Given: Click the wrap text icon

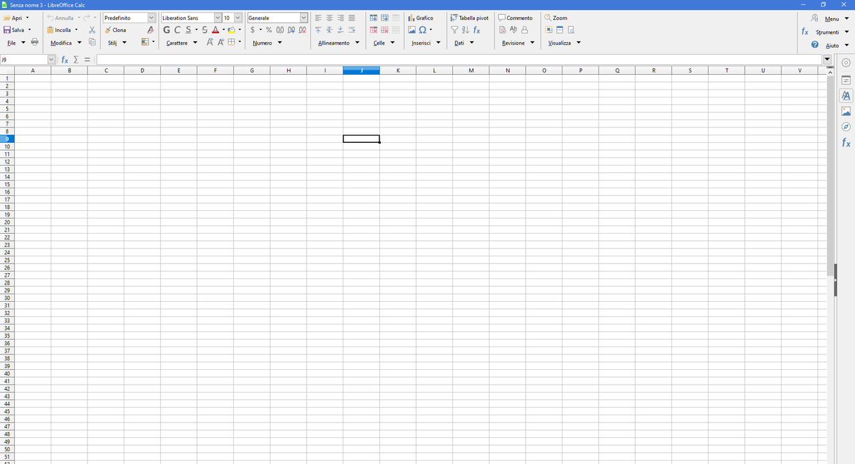Looking at the screenshot, I should (x=352, y=30).
